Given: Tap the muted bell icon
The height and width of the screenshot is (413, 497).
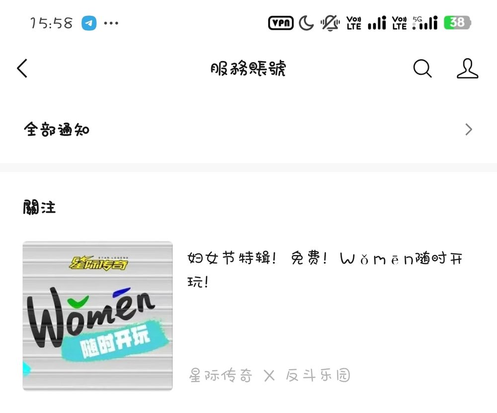Looking at the screenshot, I should 330,23.
